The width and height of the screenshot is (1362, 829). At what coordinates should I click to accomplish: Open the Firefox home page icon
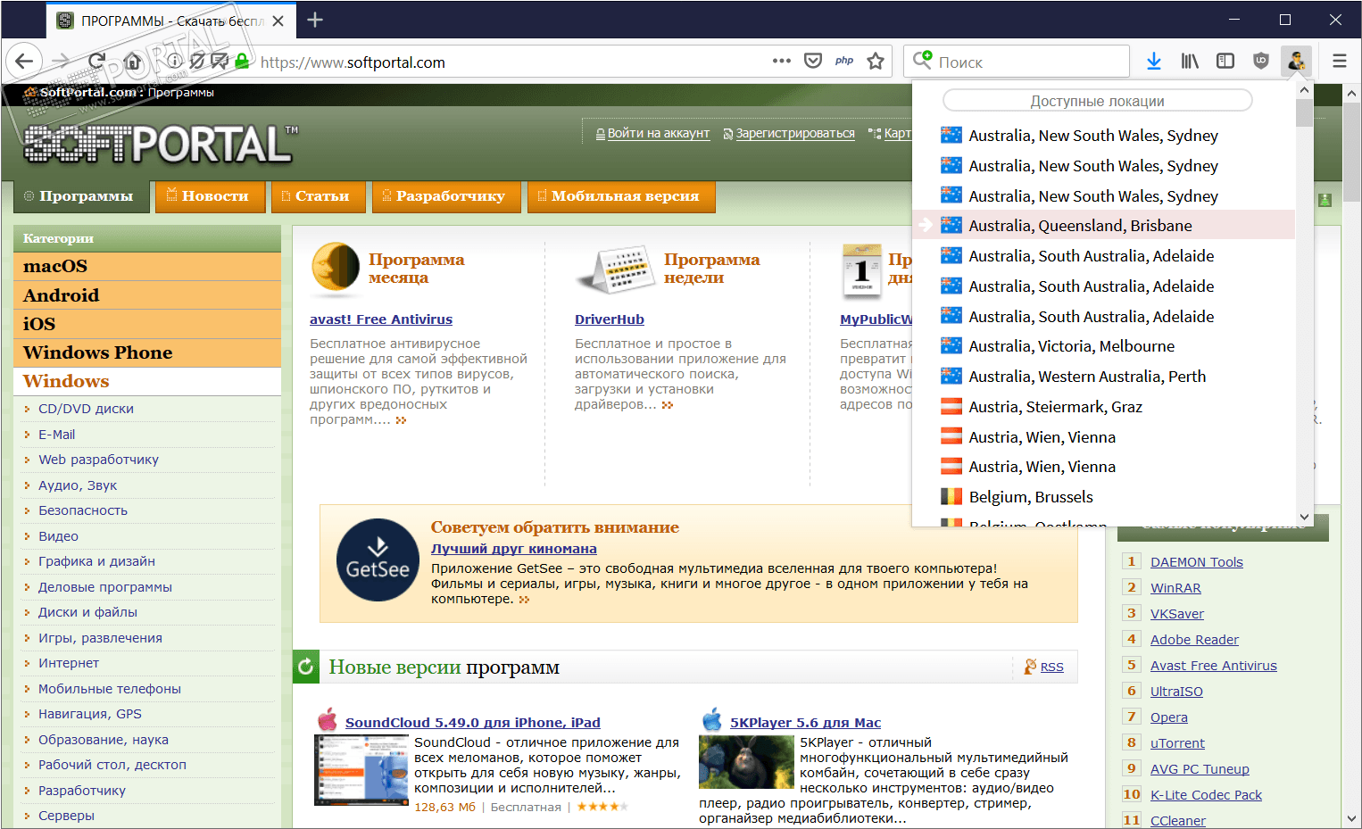pyautogui.click(x=133, y=62)
